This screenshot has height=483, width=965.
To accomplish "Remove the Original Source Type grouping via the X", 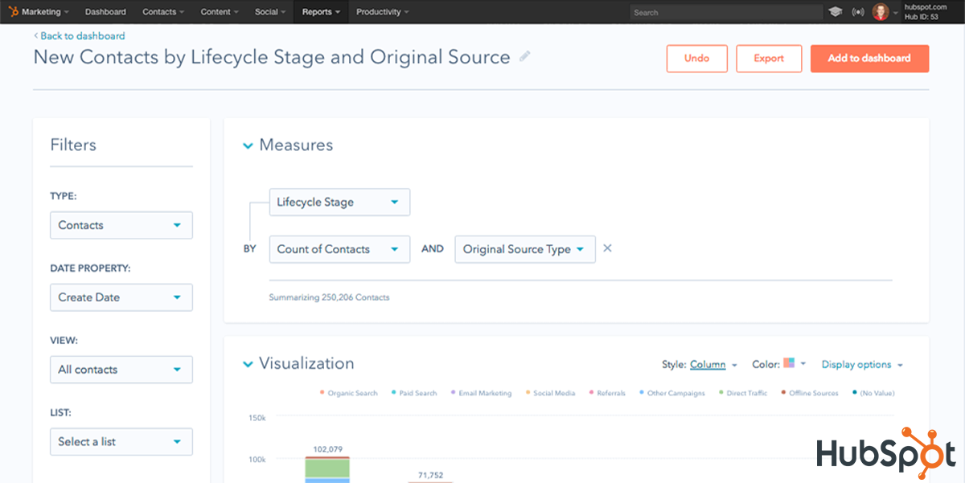I will click(x=607, y=248).
